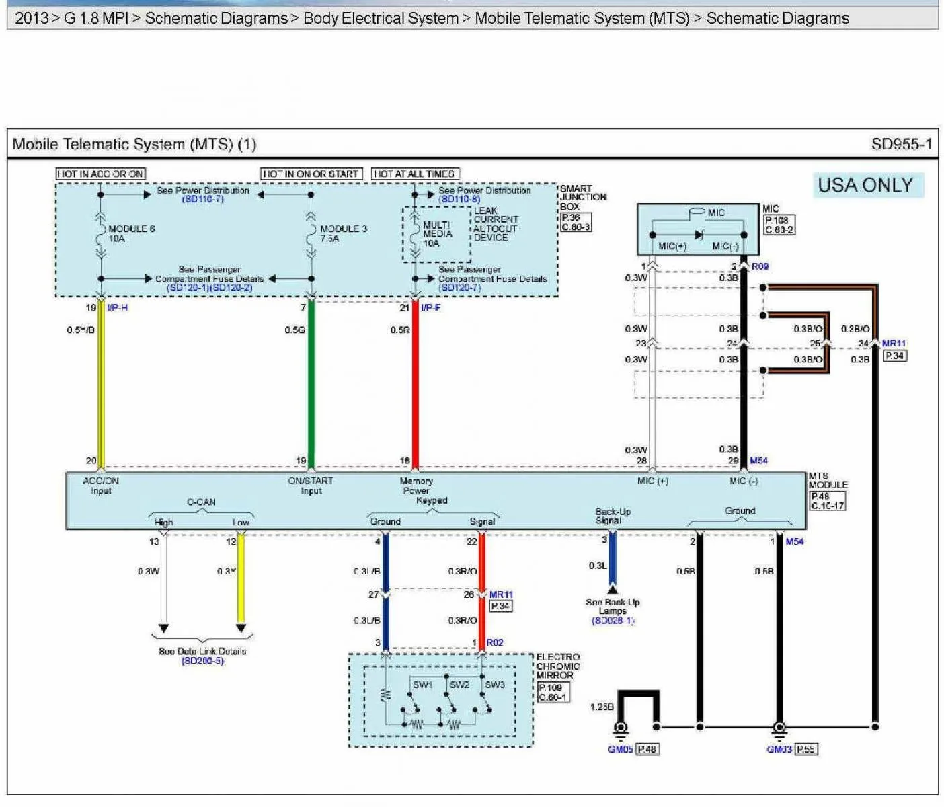
Task: Open the SD110-7 power distribution link
Action: click(202, 200)
